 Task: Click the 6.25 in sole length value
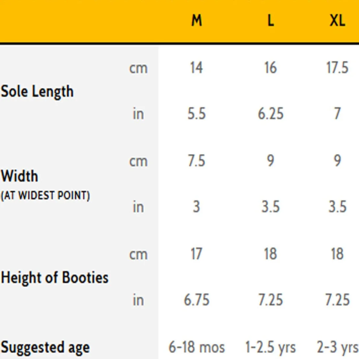pos(271,114)
